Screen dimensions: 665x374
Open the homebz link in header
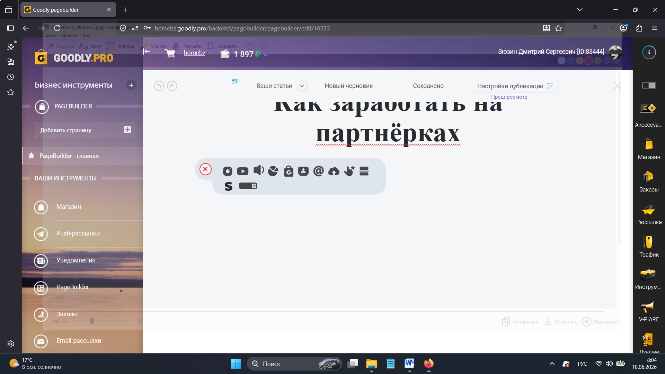194,53
